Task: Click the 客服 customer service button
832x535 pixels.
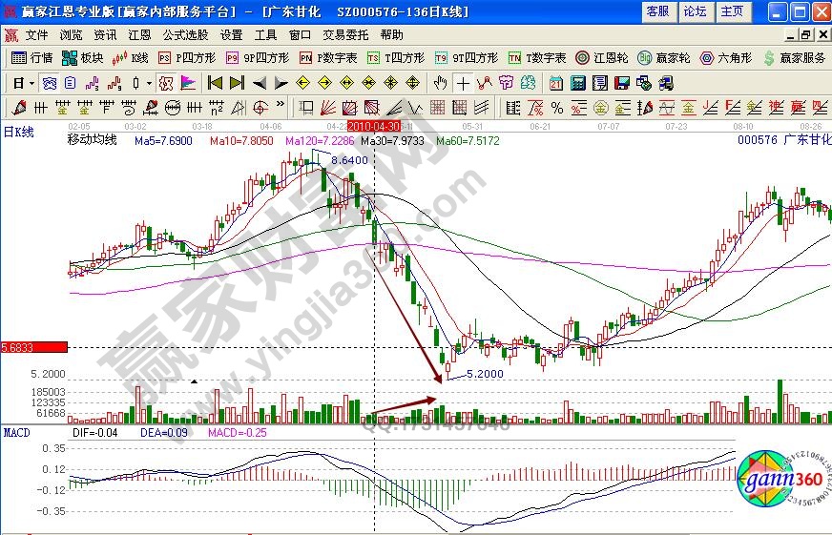Action: click(x=657, y=11)
